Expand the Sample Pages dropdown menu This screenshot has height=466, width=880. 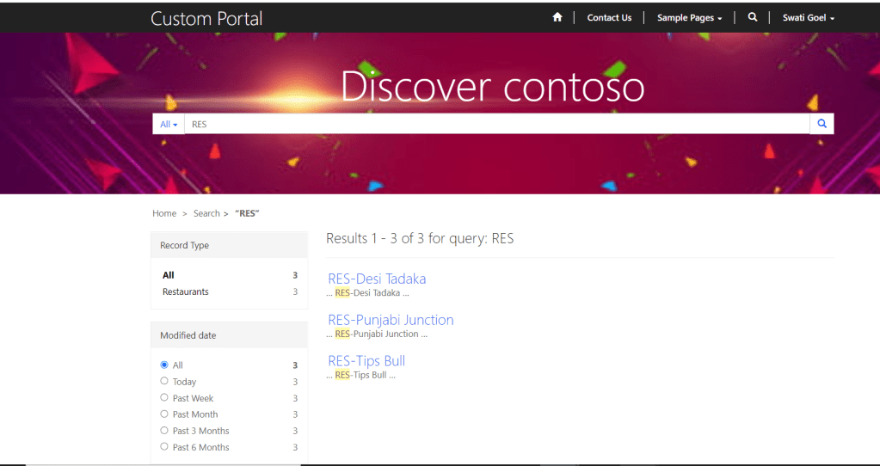tap(689, 18)
